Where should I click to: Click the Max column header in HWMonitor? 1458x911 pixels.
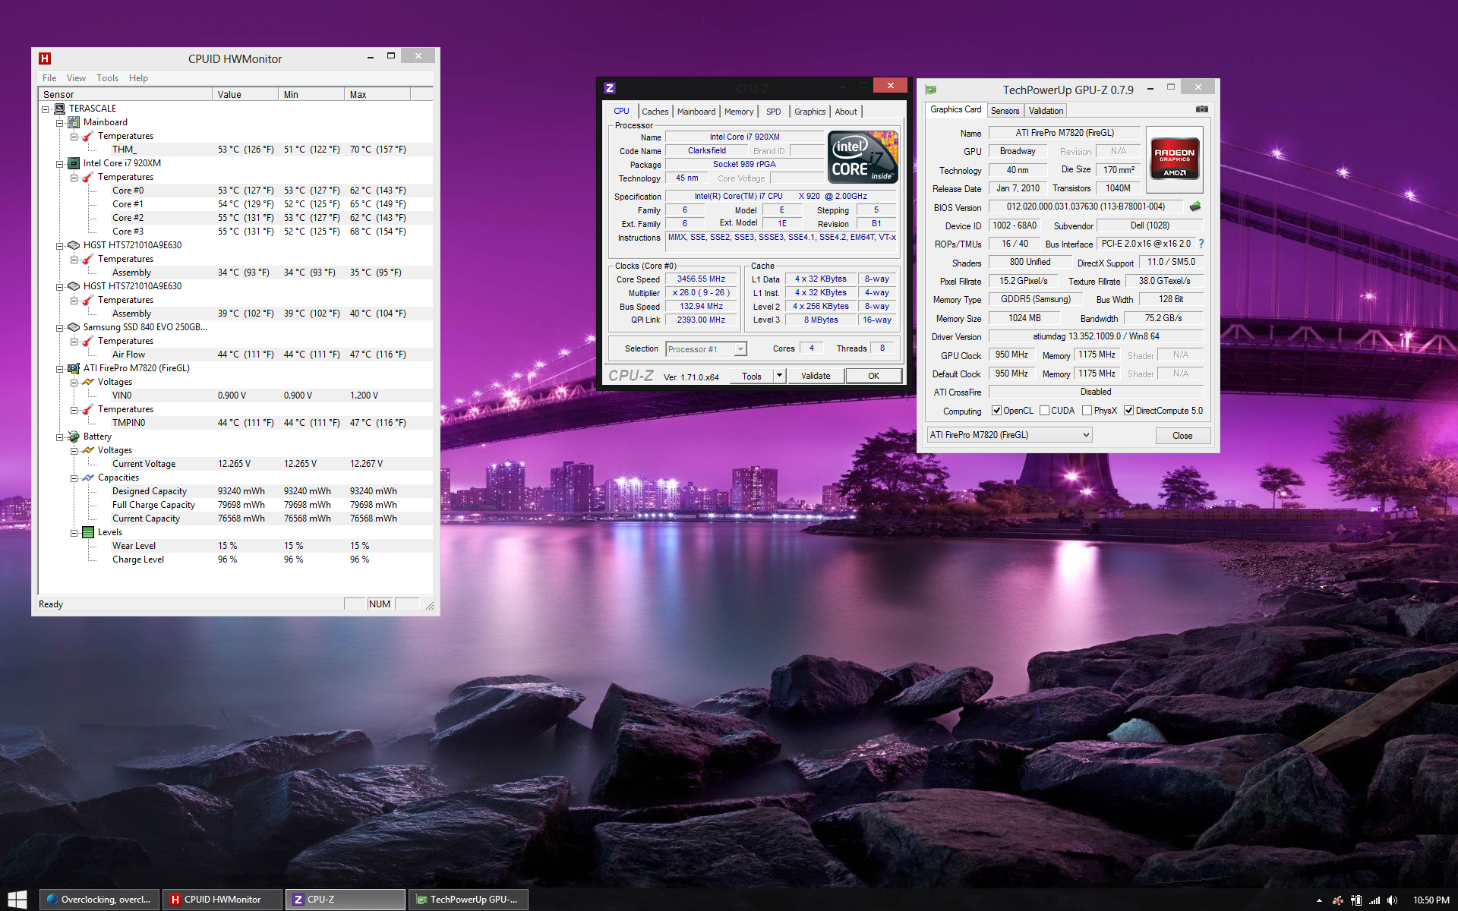click(x=377, y=94)
